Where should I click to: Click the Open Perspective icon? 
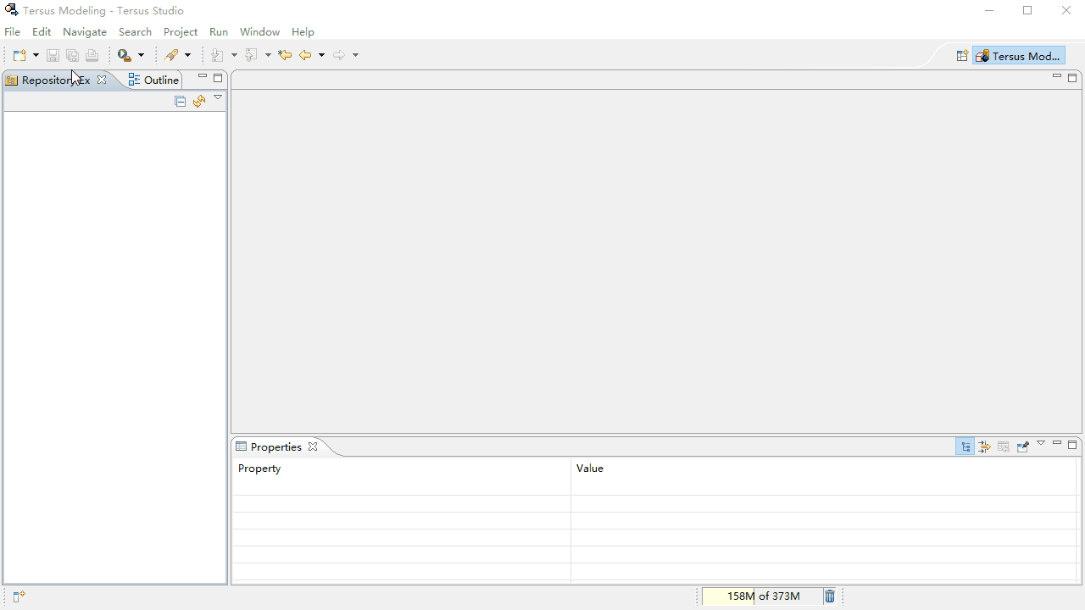[962, 56]
